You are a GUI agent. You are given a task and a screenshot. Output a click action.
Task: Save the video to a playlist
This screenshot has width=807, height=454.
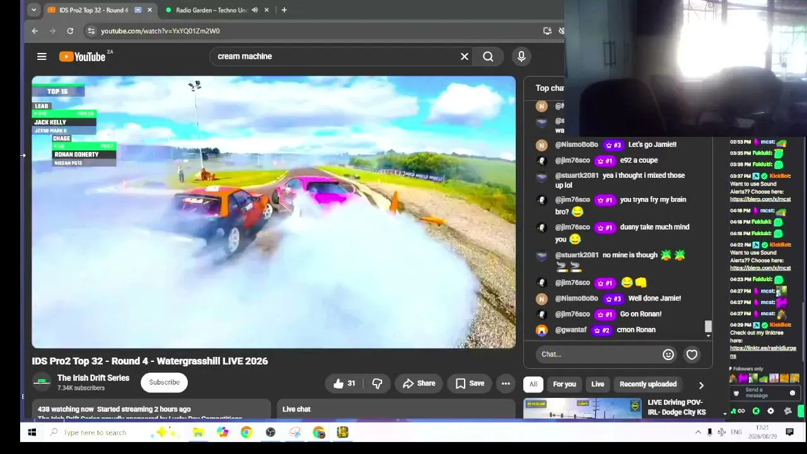tap(470, 383)
